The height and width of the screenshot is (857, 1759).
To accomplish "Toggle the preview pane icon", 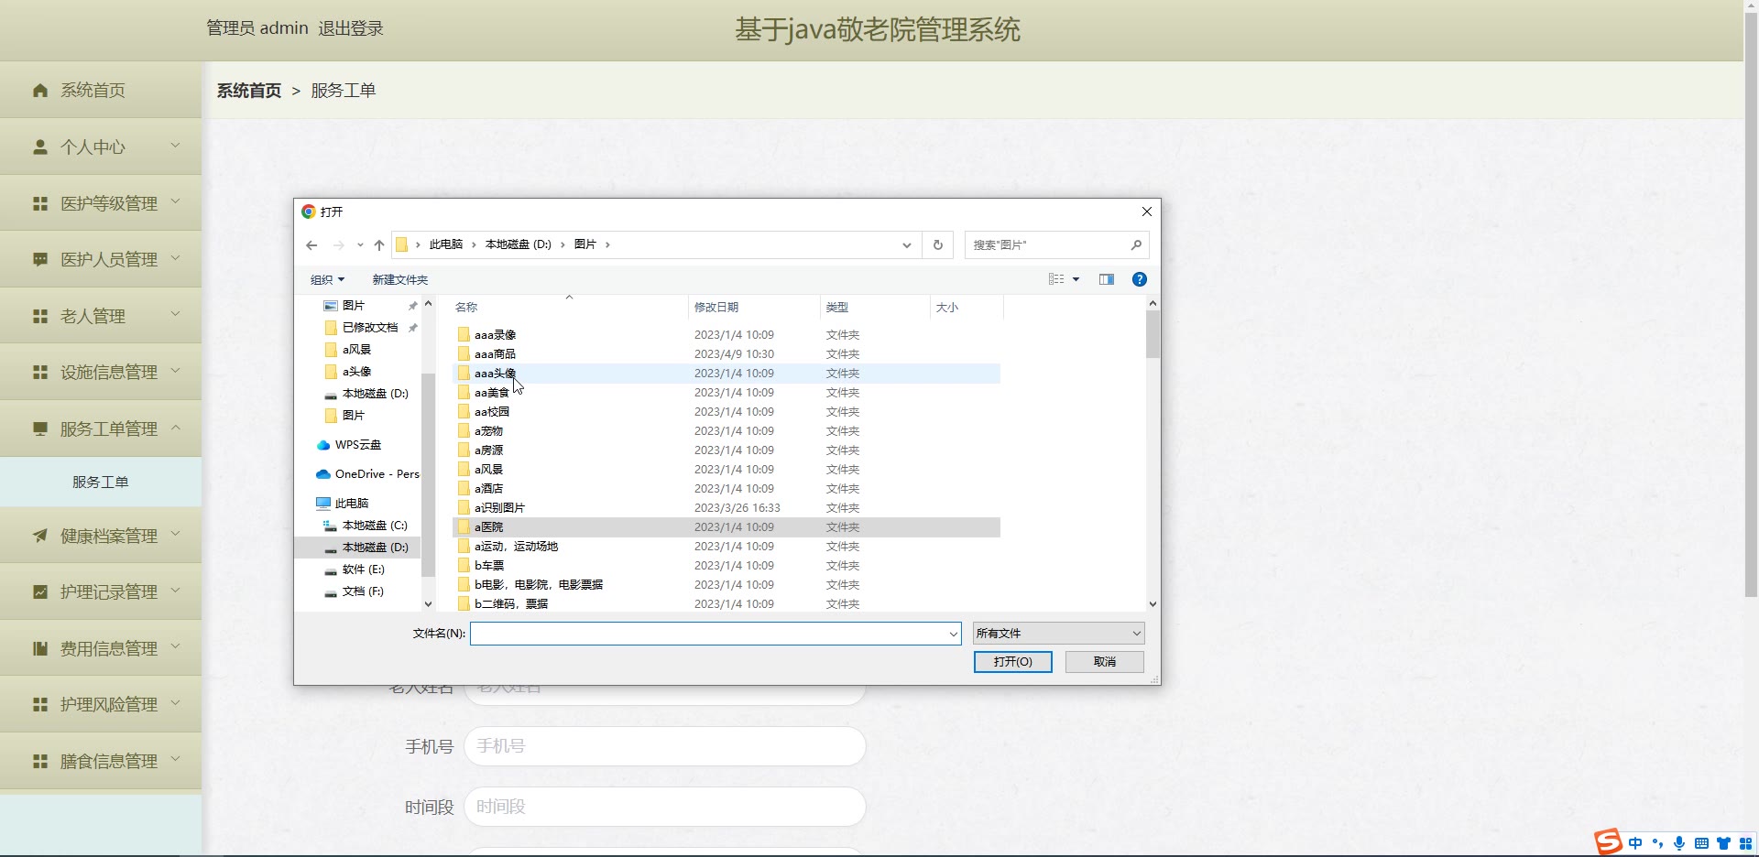I will pyautogui.click(x=1106, y=280).
